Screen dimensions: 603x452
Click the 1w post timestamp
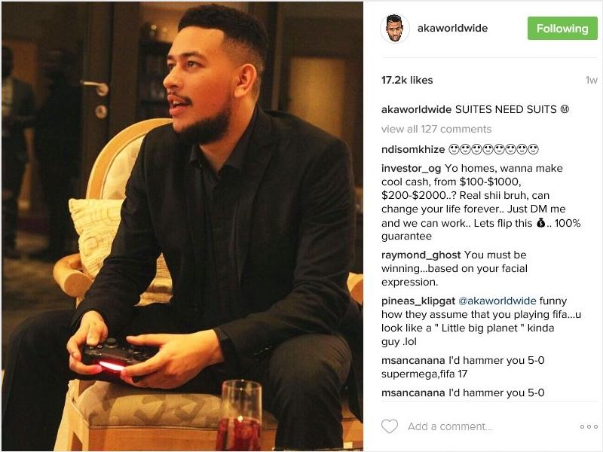tap(591, 80)
